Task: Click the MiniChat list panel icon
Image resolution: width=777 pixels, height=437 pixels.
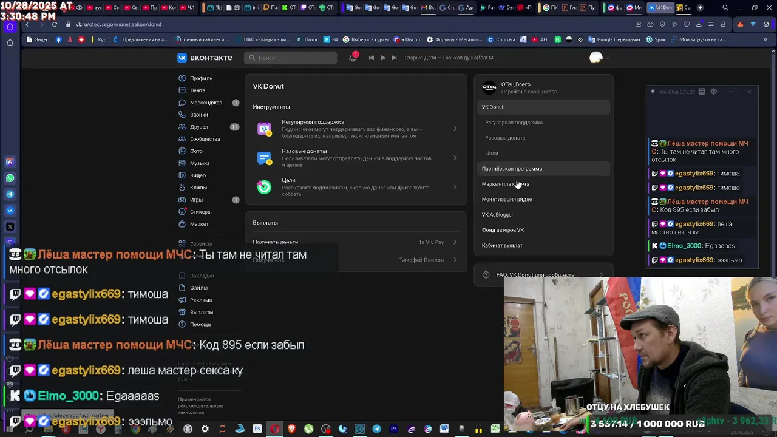Action: pos(702,92)
